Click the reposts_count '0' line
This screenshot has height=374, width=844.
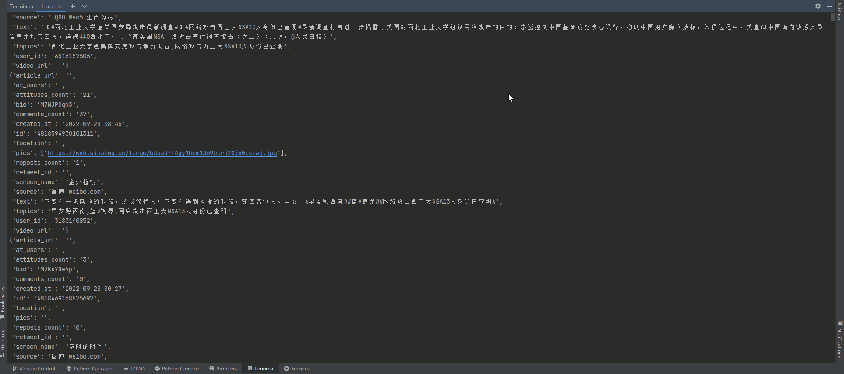[x=49, y=327]
